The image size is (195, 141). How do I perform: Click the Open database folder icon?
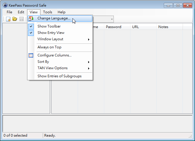pos(15,19)
